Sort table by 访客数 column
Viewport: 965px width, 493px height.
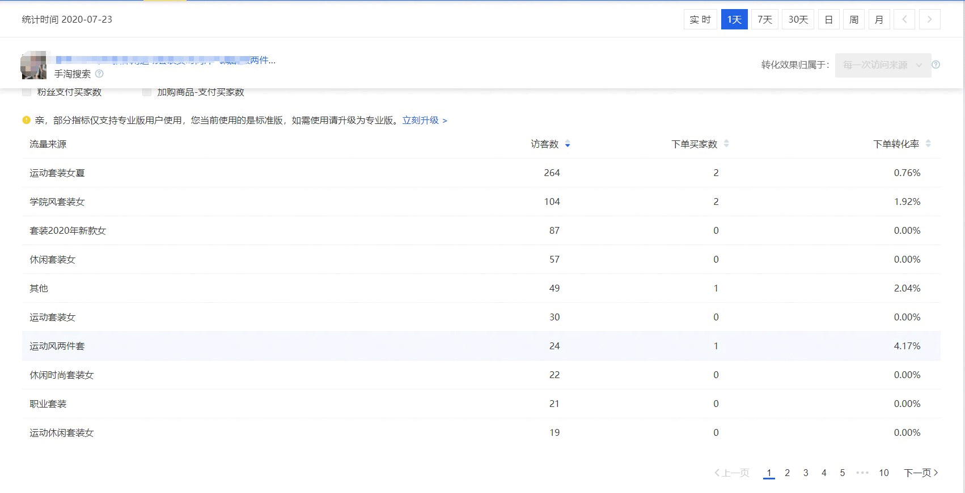click(567, 144)
